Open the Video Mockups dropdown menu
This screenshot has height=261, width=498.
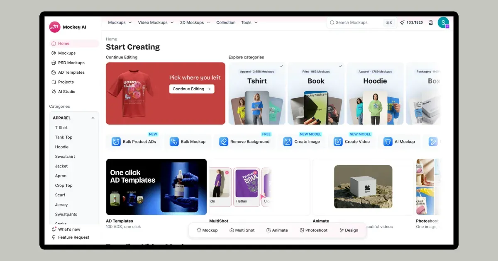156,22
